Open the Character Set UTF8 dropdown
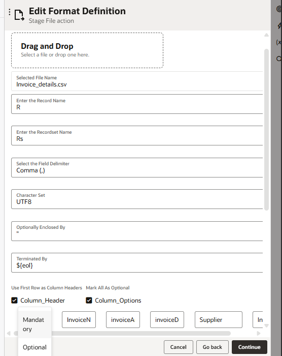This screenshot has width=282, height=356. [137, 199]
